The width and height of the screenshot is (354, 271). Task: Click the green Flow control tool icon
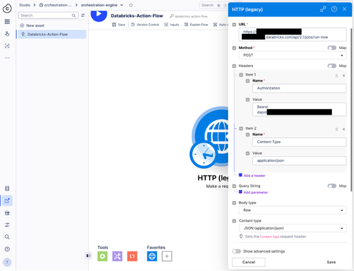pyautogui.click(x=102, y=256)
